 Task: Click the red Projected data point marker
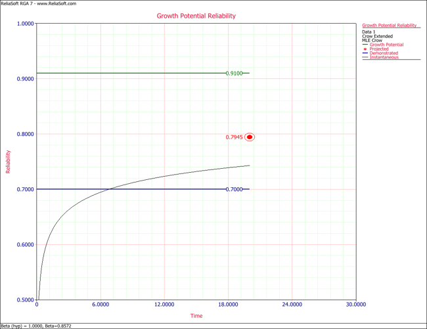click(x=250, y=137)
